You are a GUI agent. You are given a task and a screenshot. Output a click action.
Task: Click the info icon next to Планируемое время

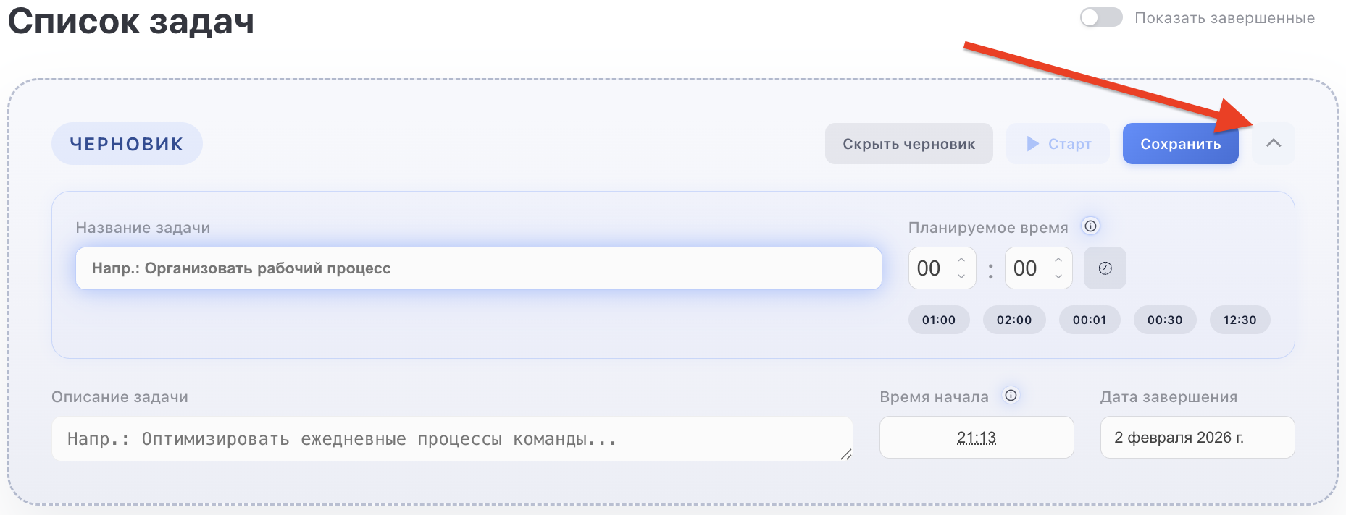tap(1090, 226)
